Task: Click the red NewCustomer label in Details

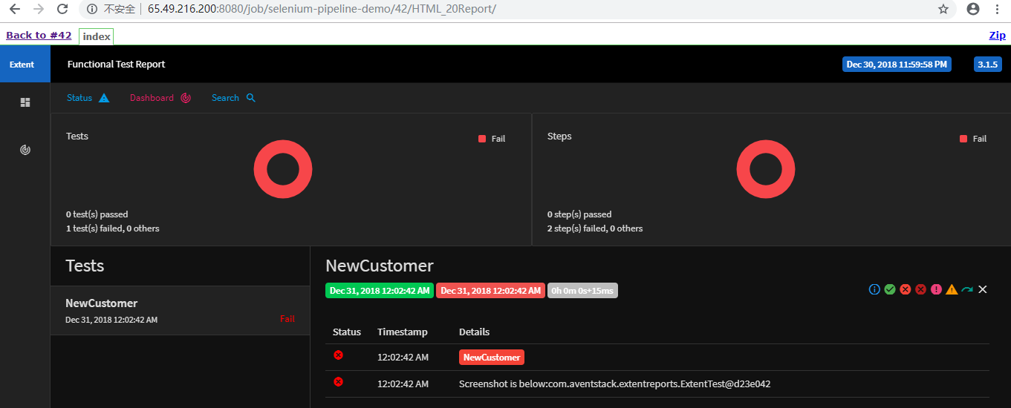Action: pos(492,357)
